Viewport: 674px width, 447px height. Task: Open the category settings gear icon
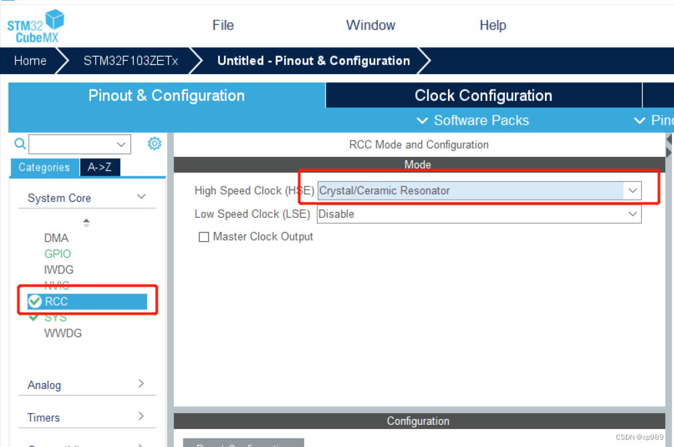click(x=154, y=144)
